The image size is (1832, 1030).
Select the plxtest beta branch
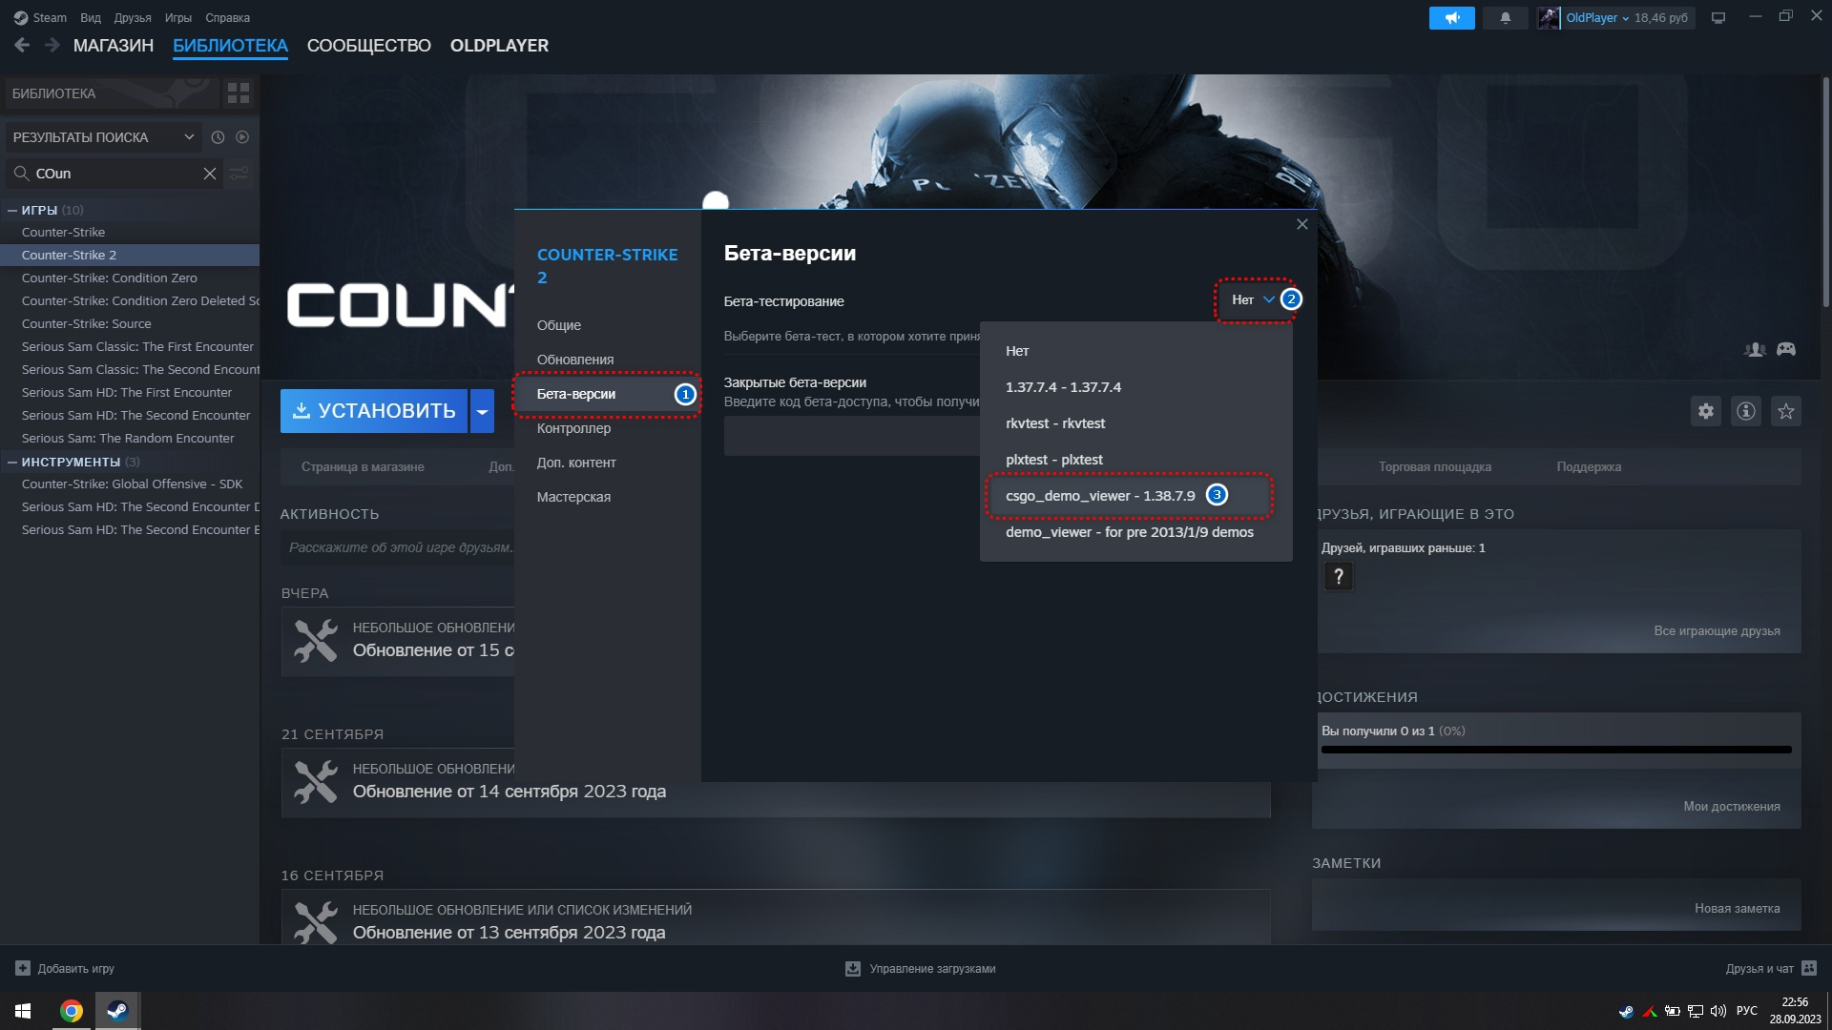pyautogui.click(x=1135, y=460)
